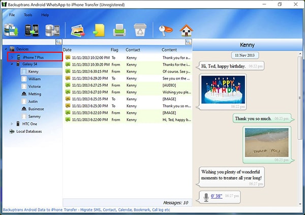Viewport: 305px width, 215px height.
Task: Open the Help menu
Action: coord(45,15)
